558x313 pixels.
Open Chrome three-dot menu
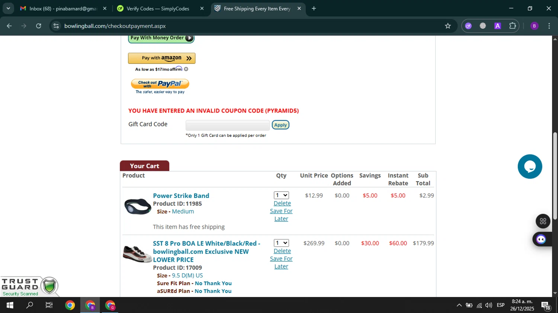pos(549,26)
